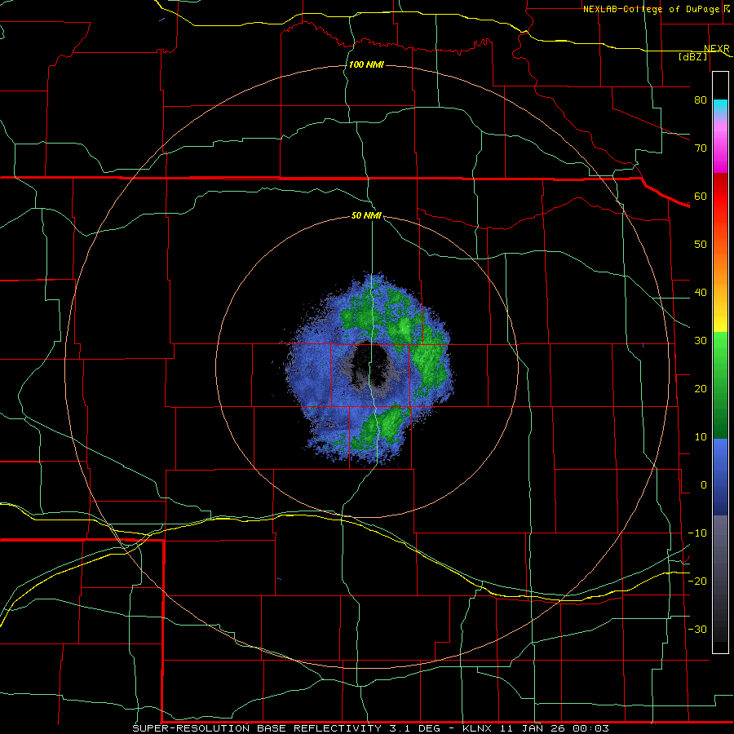The width and height of the screenshot is (734, 734).
Task: Click the blue segment of the reflectivity color bar
Action: coord(720,477)
